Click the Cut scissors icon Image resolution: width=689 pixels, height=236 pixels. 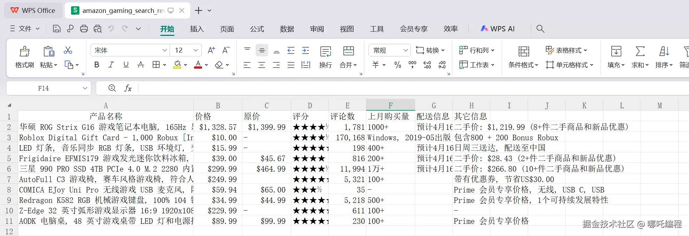pos(68,50)
